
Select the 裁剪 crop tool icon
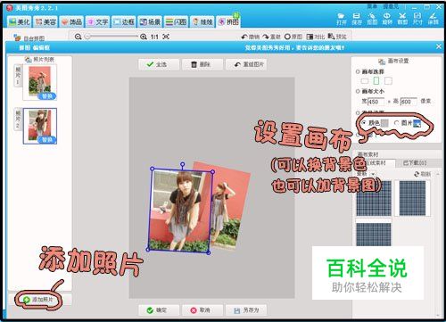tap(402, 16)
